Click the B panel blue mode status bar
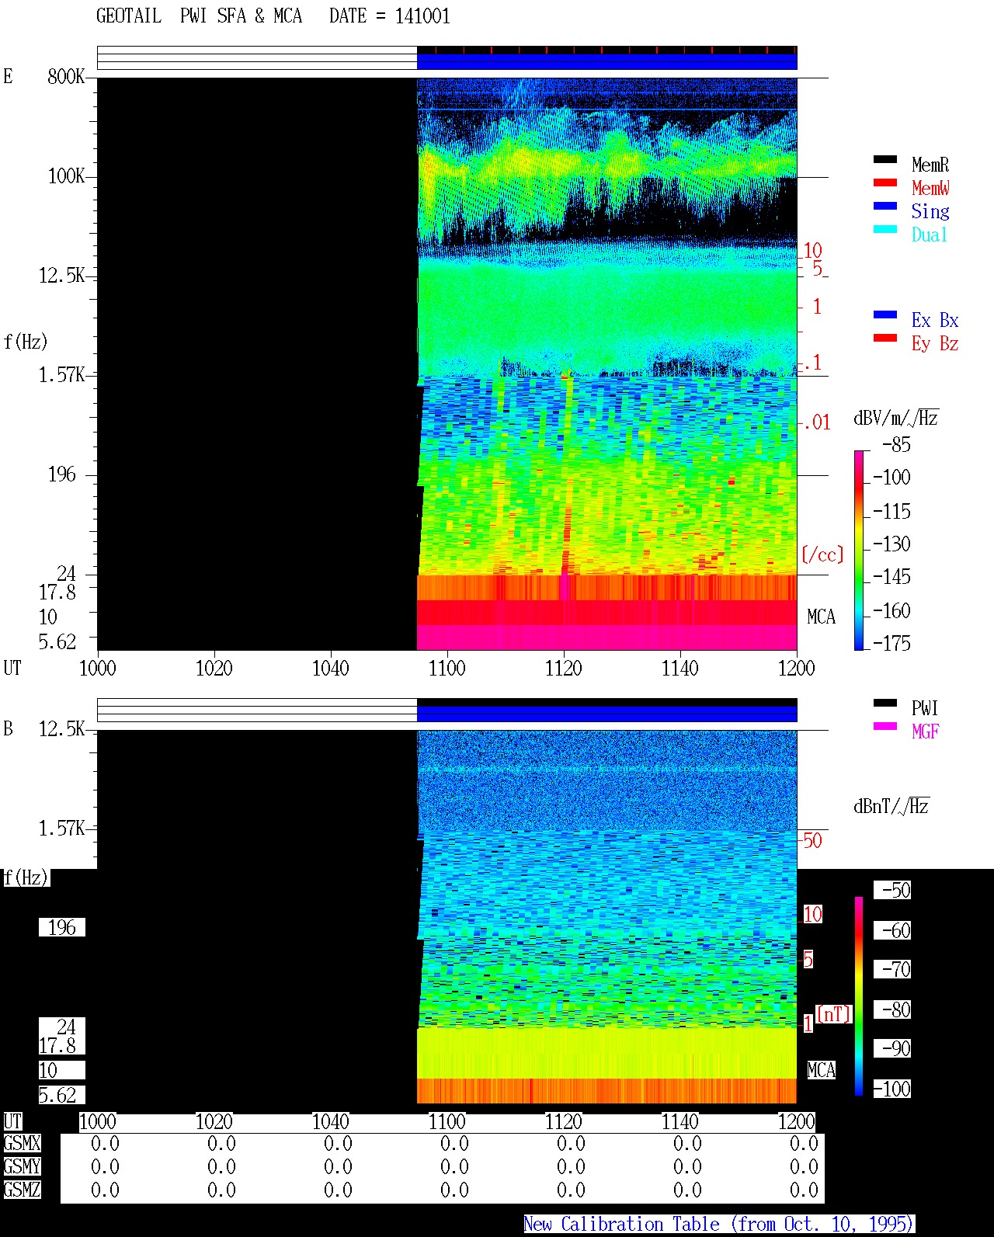Screen dimensions: 994x1237 (606, 714)
